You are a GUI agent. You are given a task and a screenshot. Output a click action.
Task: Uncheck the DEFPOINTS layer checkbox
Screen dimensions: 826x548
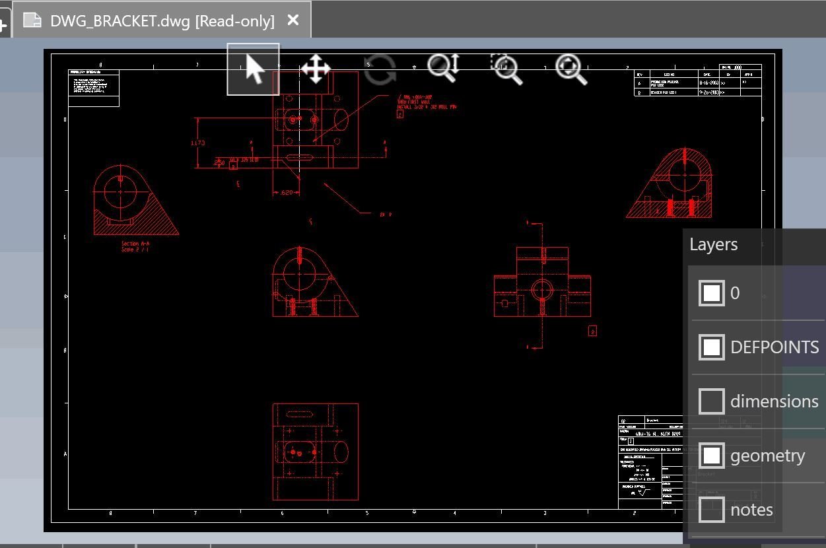click(x=711, y=347)
